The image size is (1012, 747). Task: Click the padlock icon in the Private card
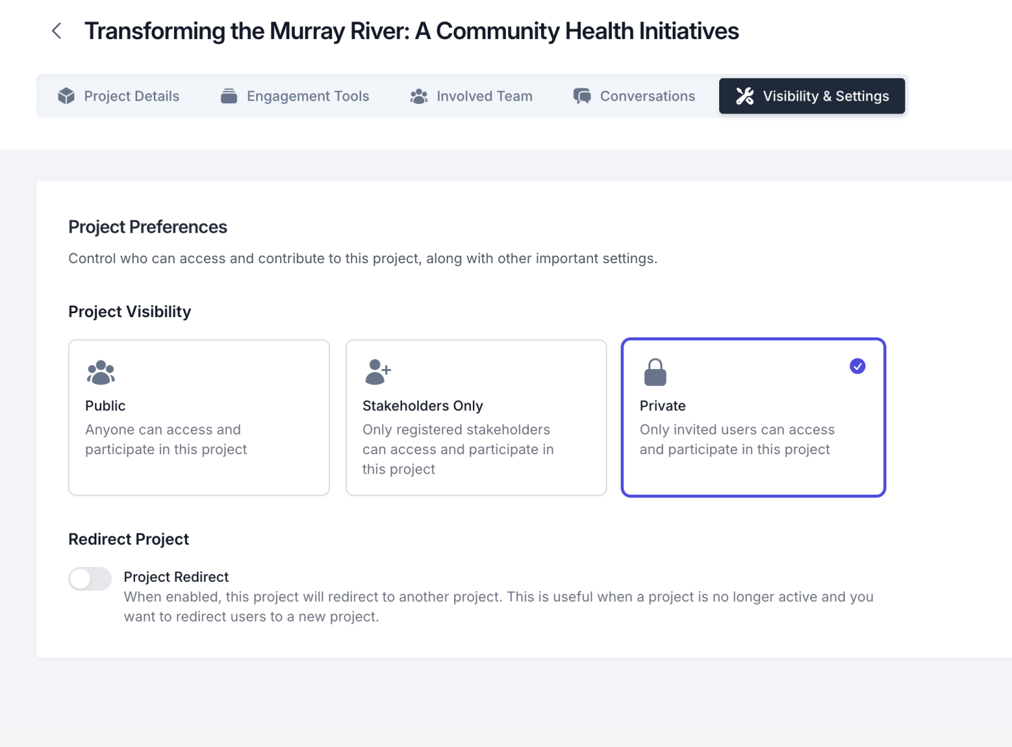coord(654,372)
